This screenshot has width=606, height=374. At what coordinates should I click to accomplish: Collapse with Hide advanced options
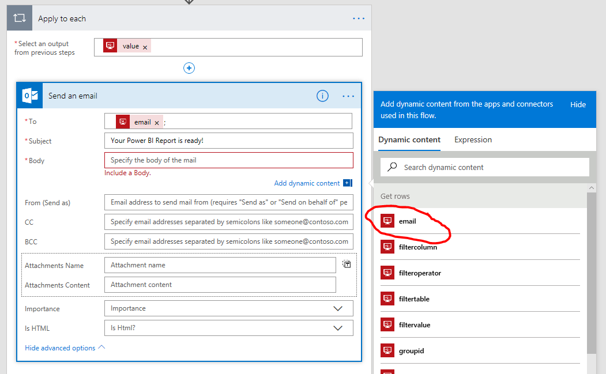65,347
